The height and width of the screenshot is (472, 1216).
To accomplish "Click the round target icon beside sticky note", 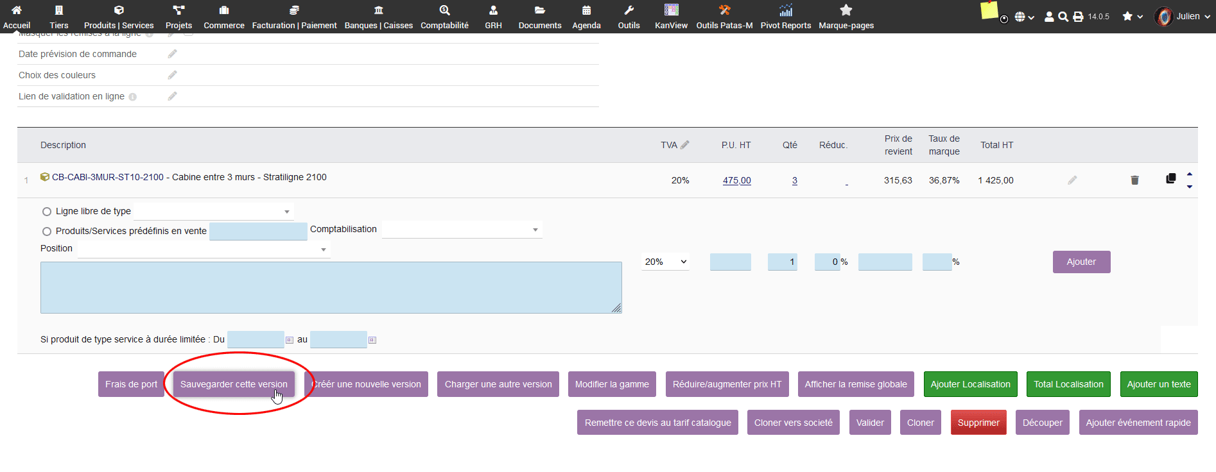I will coord(1004,19).
